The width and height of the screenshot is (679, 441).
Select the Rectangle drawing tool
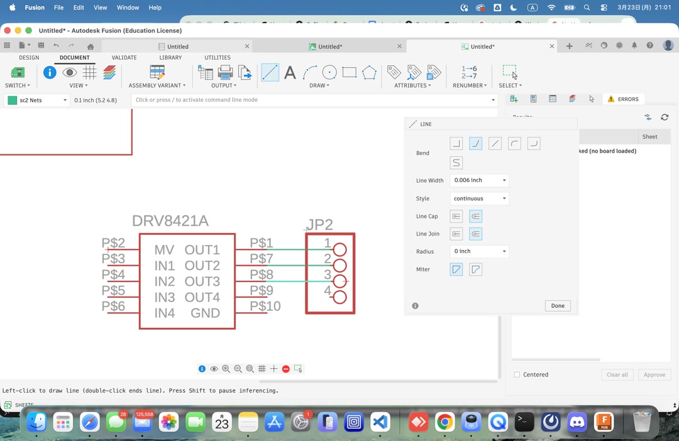(349, 72)
